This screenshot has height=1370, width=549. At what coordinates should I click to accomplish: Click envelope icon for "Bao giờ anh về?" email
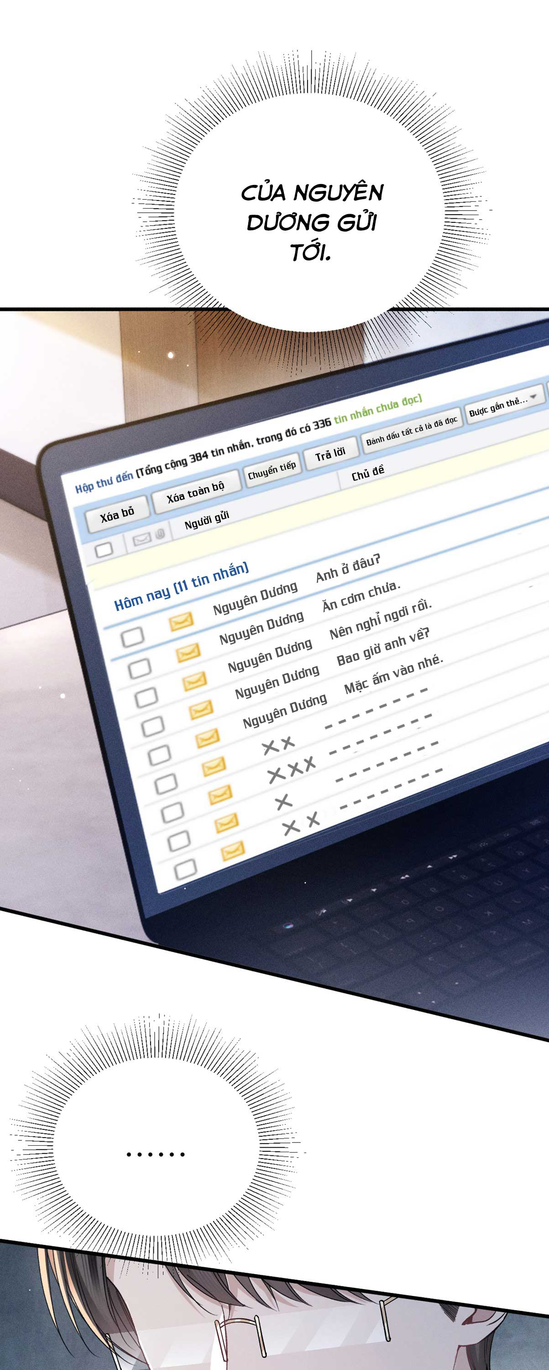pyautogui.click(x=201, y=709)
